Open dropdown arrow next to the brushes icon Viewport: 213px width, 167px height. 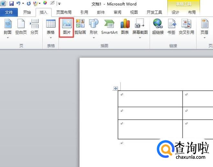[40, 4]
